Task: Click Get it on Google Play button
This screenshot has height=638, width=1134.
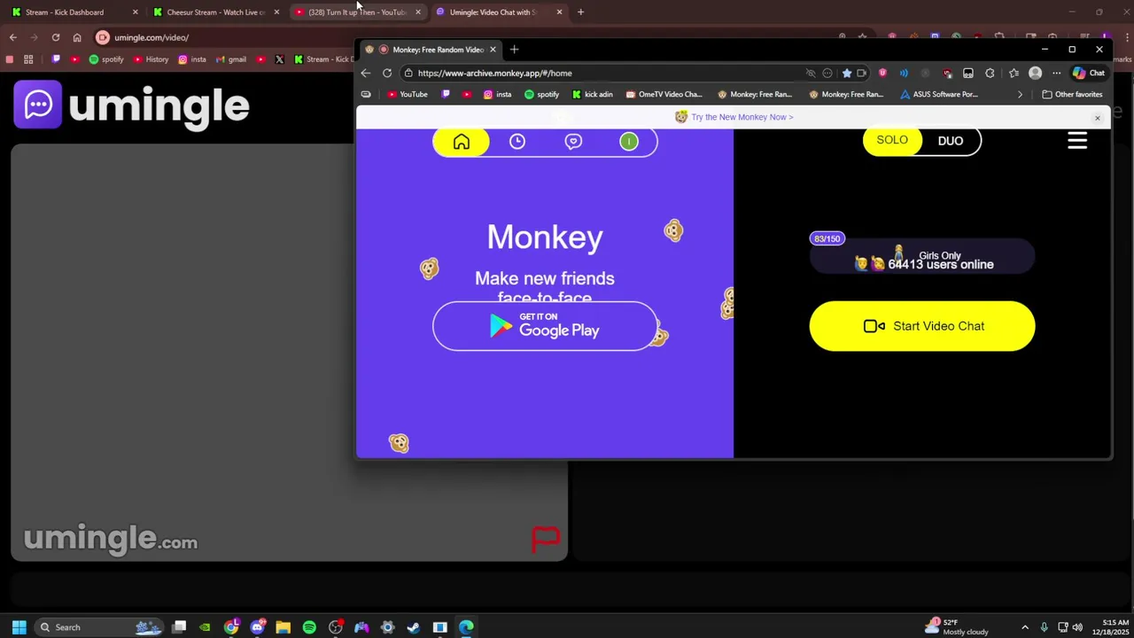Action: tap(545, 326)
